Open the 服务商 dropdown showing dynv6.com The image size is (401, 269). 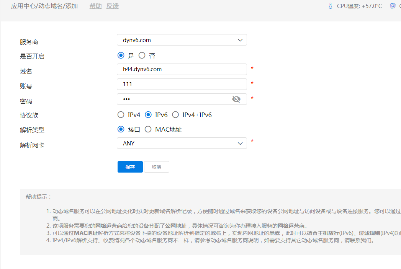coord(182,40)
